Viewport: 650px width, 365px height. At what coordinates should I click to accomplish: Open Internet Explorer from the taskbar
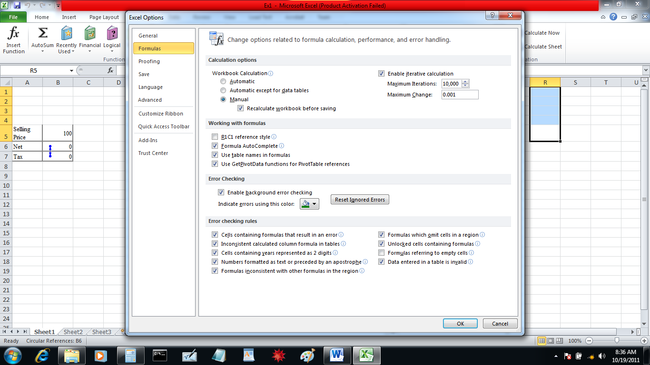tap(43, 355)
